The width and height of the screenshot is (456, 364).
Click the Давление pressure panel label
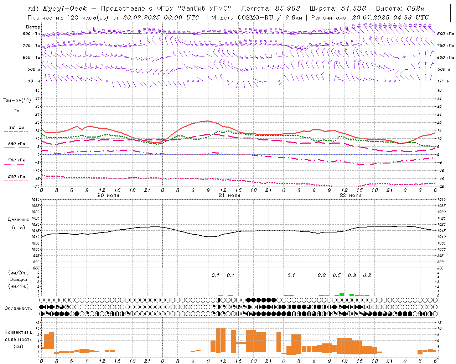click(x=19, y=220)
